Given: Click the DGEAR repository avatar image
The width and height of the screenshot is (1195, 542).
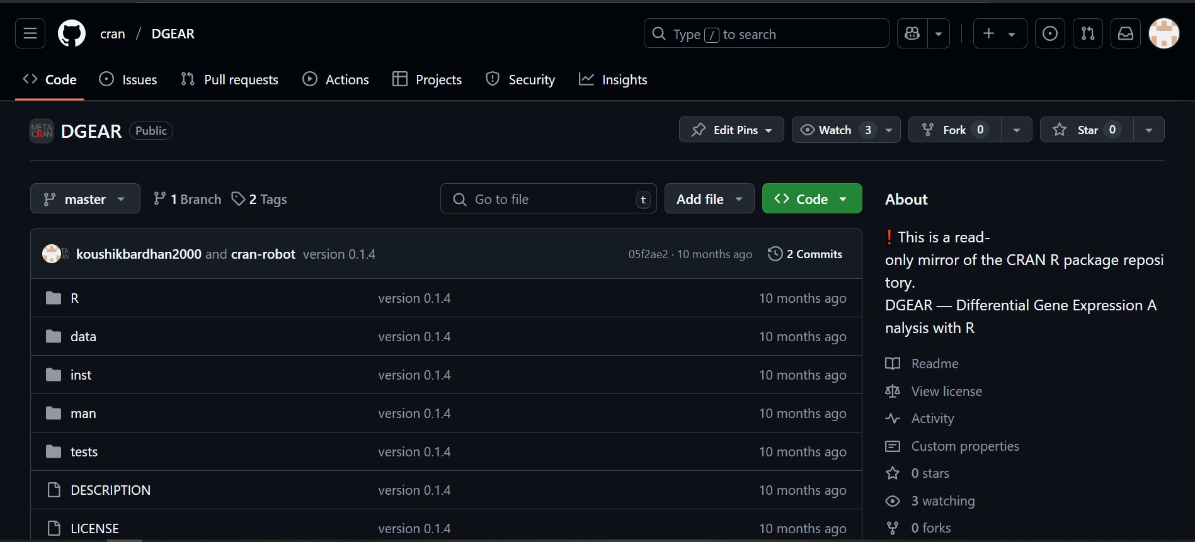Looking at the screenshot, I should (x=42, y=131).
